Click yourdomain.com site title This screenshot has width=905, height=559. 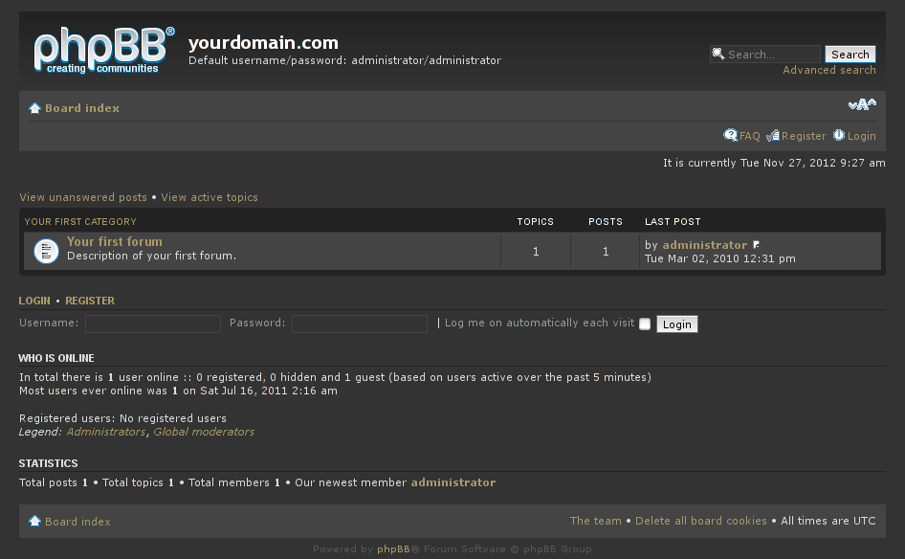pyautogui.click(x=263, y=42)
